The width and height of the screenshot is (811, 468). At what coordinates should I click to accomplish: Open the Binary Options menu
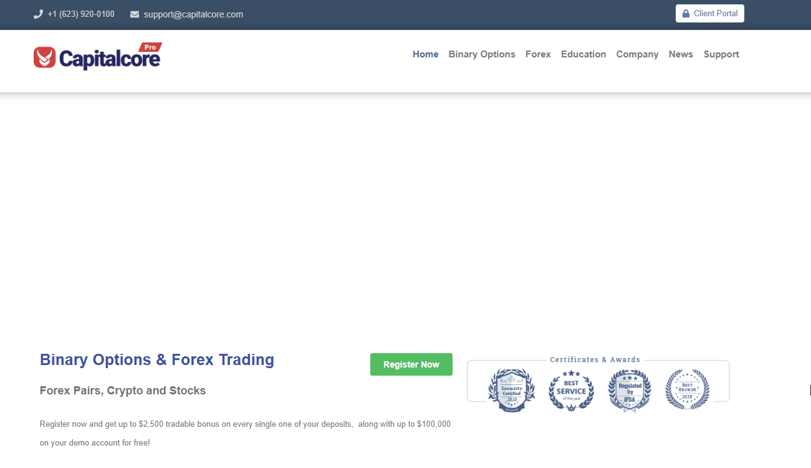tap(482, 54)
